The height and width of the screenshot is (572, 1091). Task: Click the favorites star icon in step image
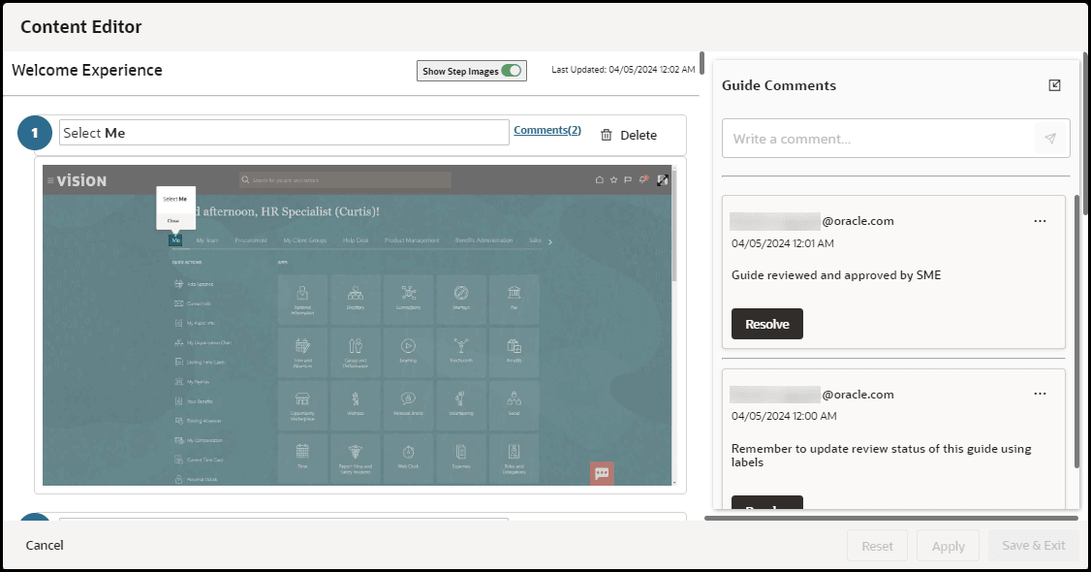tap(613, 179)
